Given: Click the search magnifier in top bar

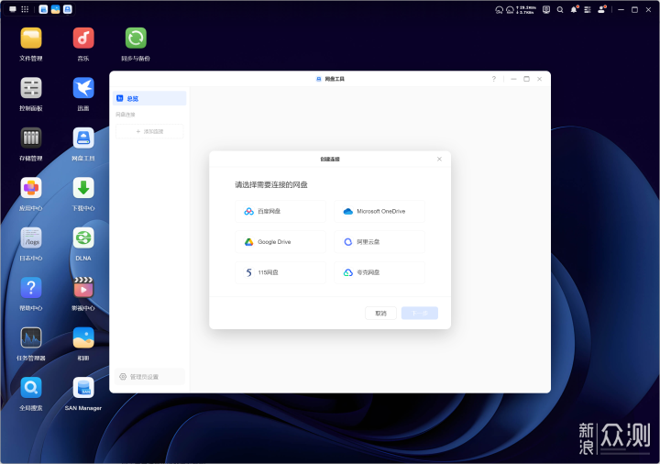Looking at the screenshot, I should pyautogui.click(x=560, y=10).
